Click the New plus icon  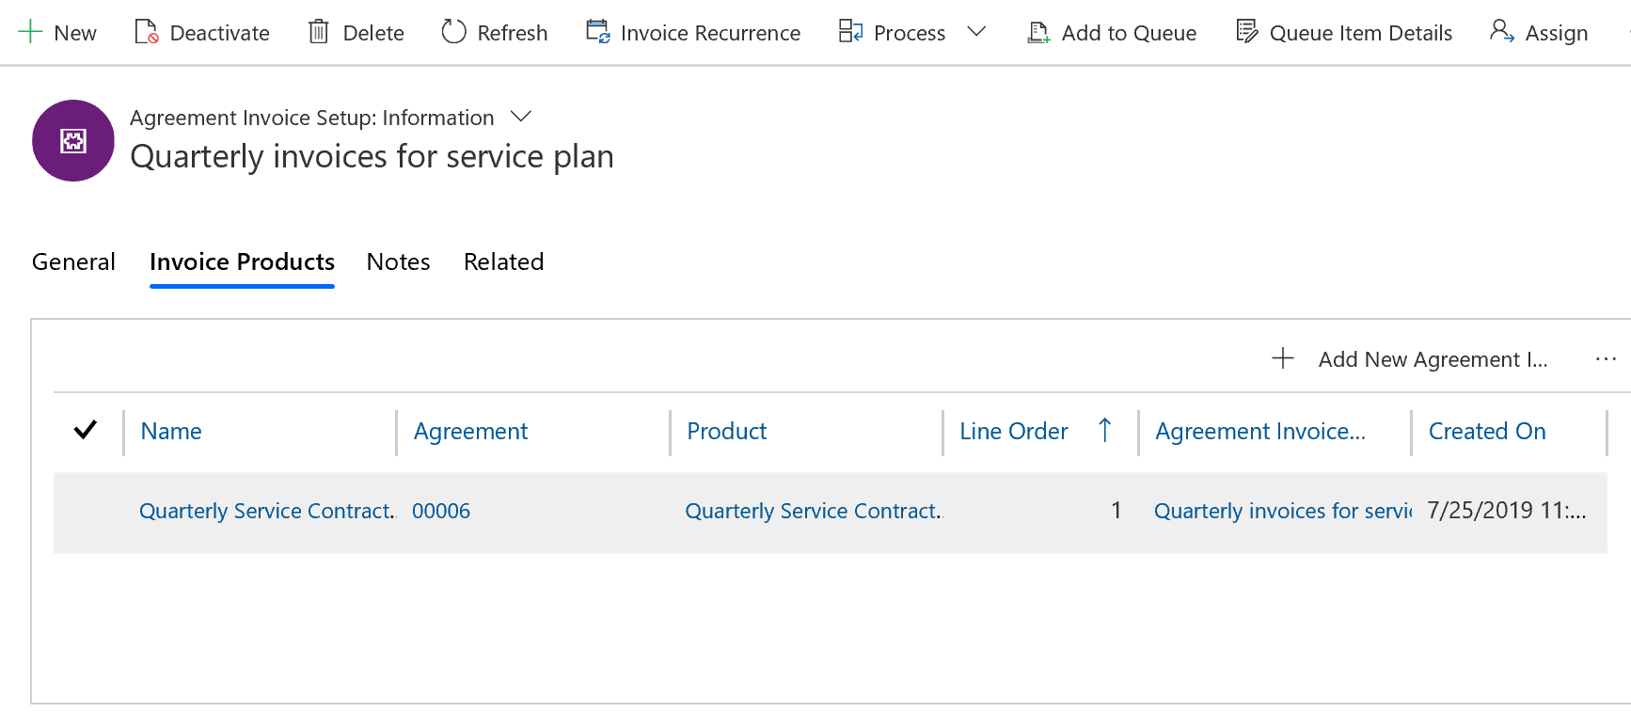(x=30, y=32)
